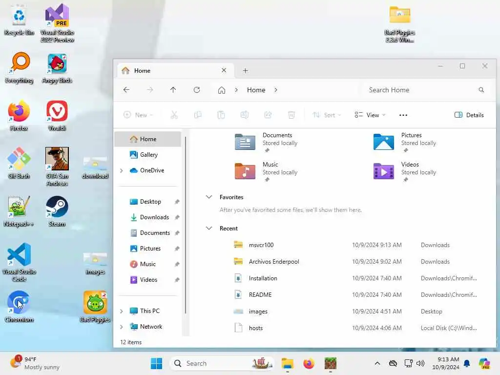Select Home in navigation pane
The height and width of the screenshot is (375, 500).
[148, 139]
